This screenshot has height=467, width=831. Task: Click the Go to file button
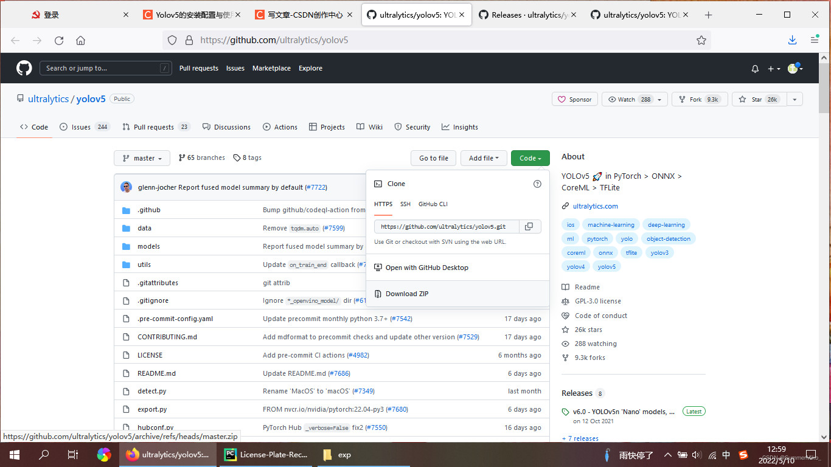pos(434,158)
